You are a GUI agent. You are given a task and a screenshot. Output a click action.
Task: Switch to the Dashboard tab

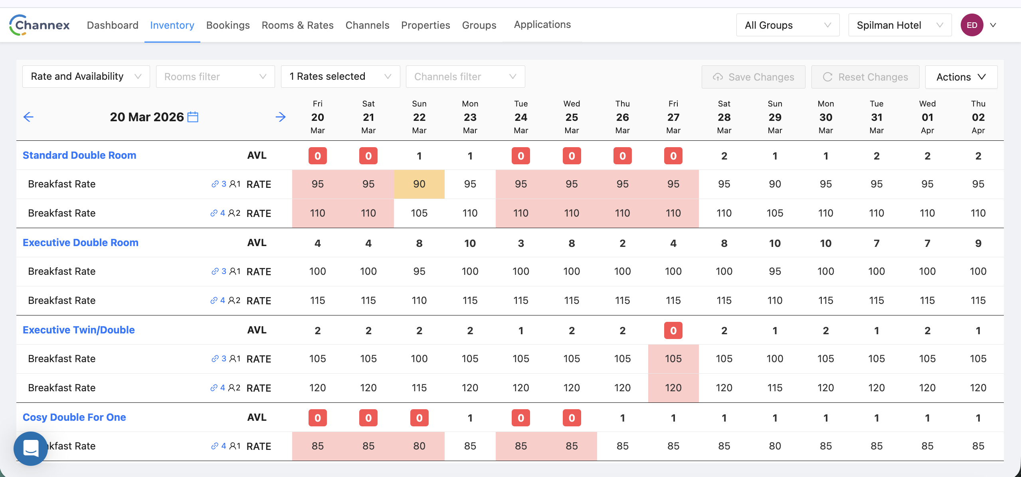coord(113,25)
